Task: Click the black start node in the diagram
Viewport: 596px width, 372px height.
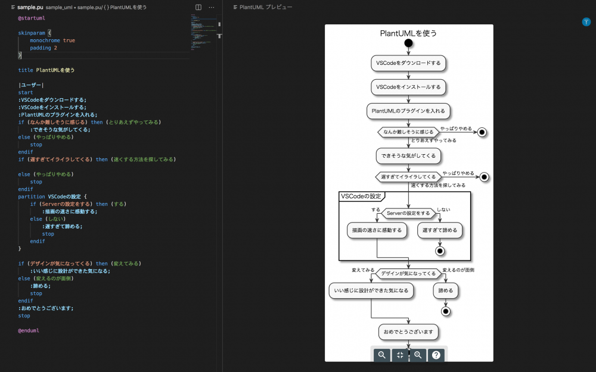Action: click(x=409, y=43)
